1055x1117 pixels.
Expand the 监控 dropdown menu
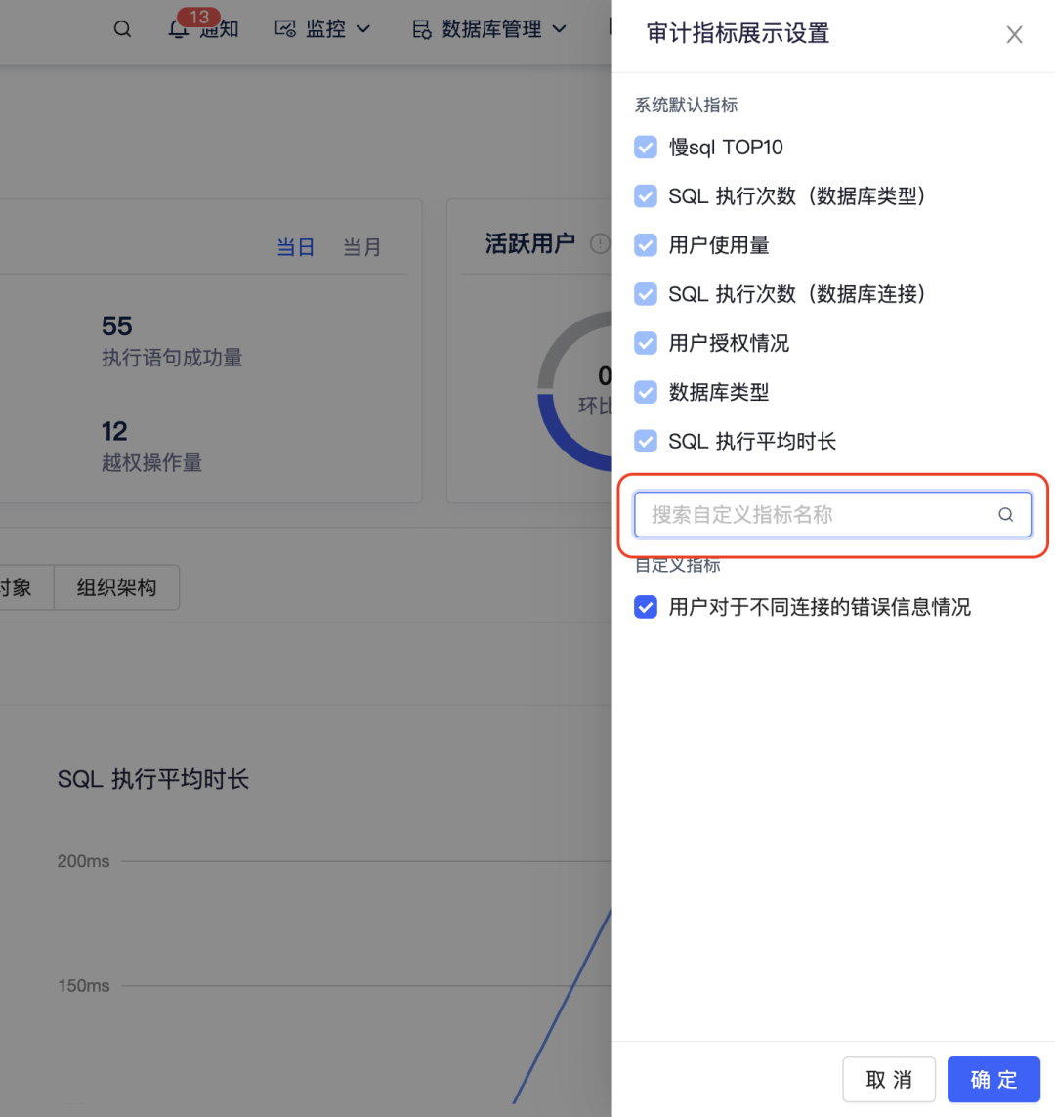[363, 29]
